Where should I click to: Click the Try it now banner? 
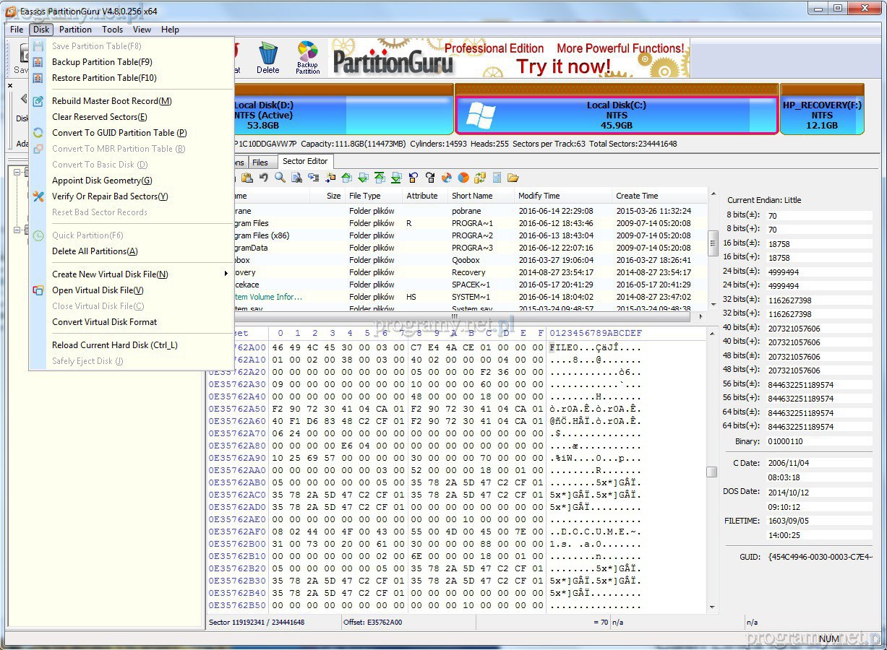pyautogui.click(x=563, y=66)
